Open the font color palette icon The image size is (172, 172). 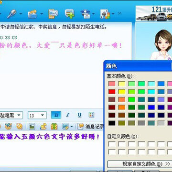(x=91, y=115)
